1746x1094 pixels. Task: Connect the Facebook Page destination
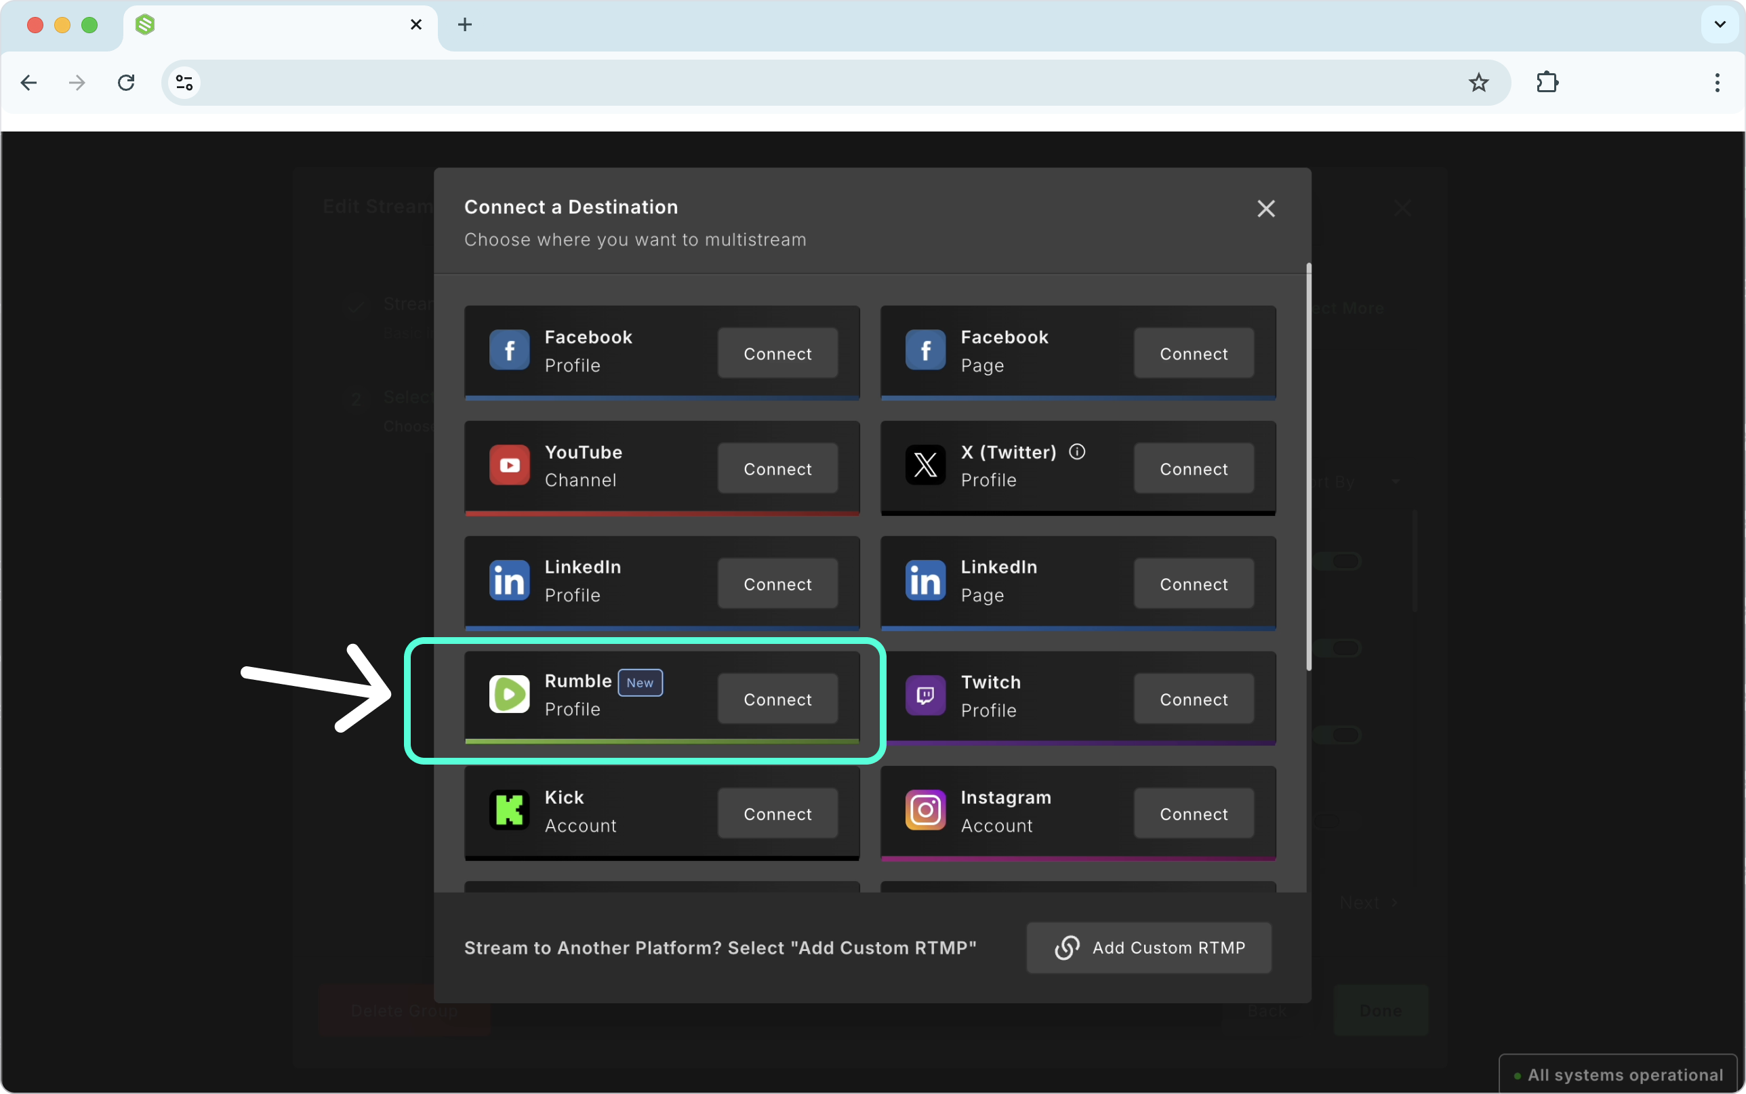(1194, 353)
